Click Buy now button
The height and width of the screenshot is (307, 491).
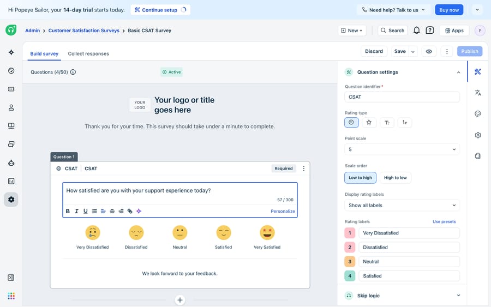pyautogui.click(x=449, y=10)
